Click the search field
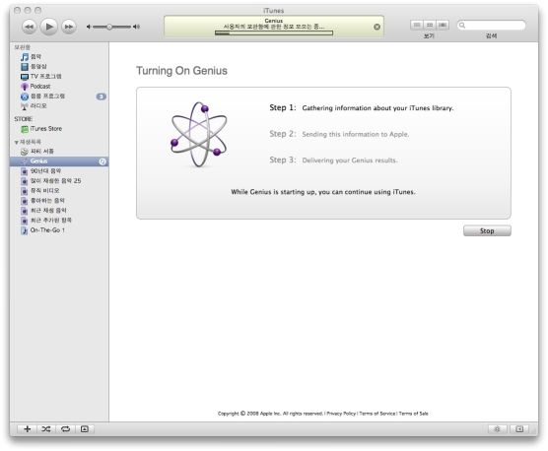The image size is (548, 451). coord(492,26)
